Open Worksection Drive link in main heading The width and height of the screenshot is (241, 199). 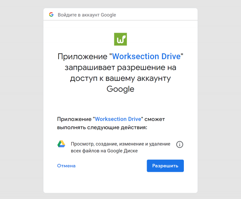coord(146,56)
